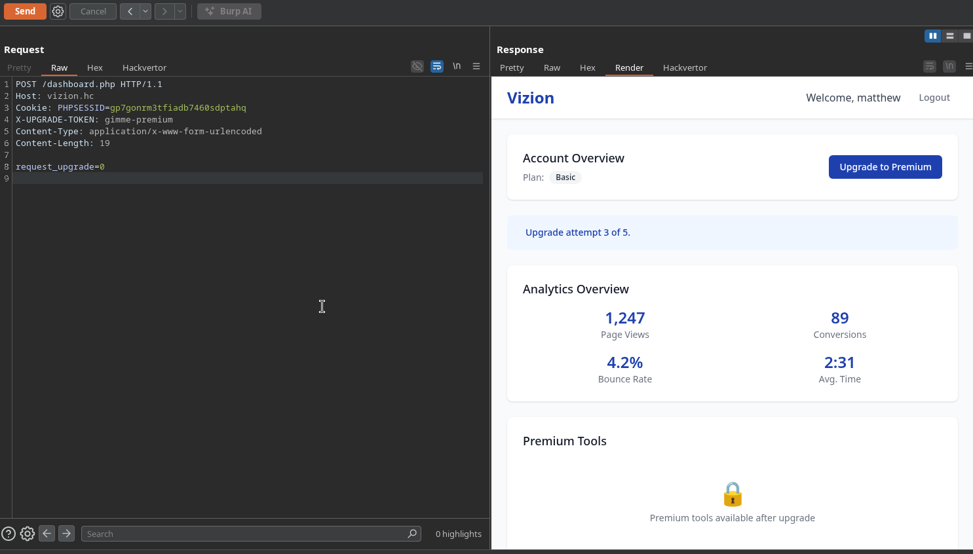Open the Request editor hamburger menu
This screenshot has height=554, width=973.
[476, 66]
